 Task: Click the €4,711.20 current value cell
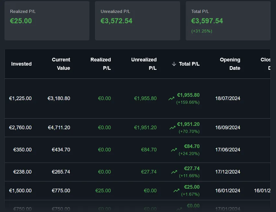click(x=59, y=127)
